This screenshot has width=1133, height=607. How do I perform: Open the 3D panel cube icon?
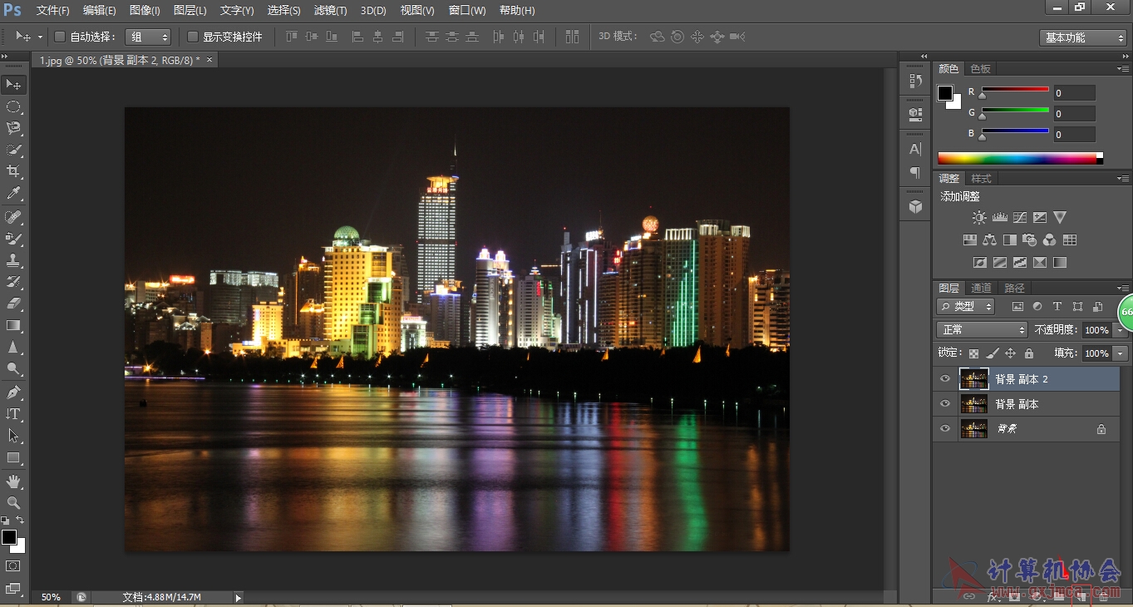coord(915,206)
